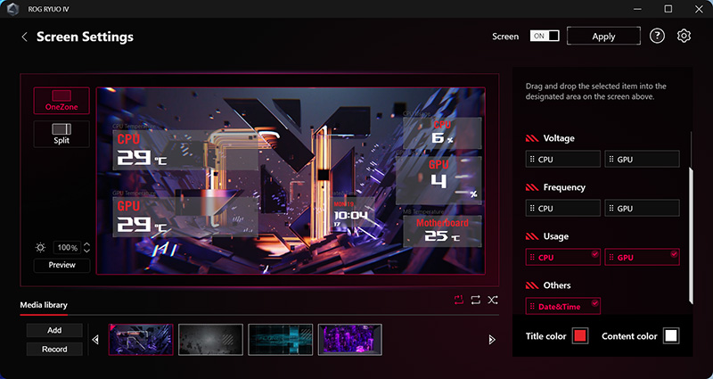Show more media thumbnails with right arrow
The width and height of the screenshot is (713, 379).
492,340
